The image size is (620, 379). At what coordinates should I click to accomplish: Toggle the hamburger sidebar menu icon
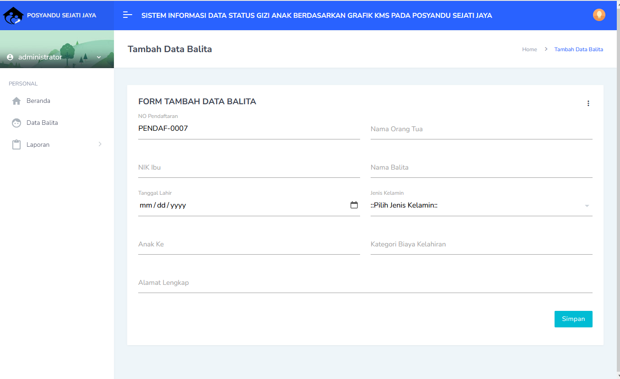point(128,15)
